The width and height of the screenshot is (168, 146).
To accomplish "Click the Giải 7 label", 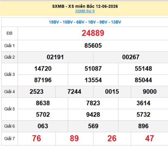I will [x=9, y=139].
